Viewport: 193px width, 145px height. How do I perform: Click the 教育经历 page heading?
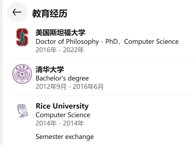click(x=50, y=13)
